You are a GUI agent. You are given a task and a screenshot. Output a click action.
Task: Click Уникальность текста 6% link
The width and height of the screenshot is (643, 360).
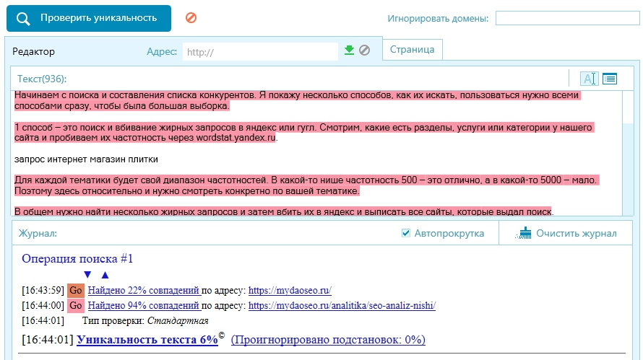tap(147, 340)
